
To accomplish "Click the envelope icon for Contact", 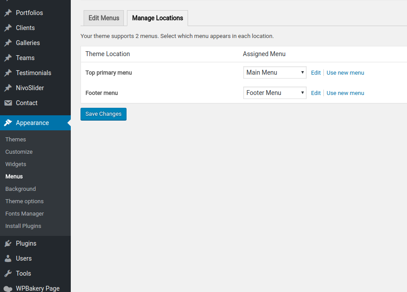I will (8, 103).
